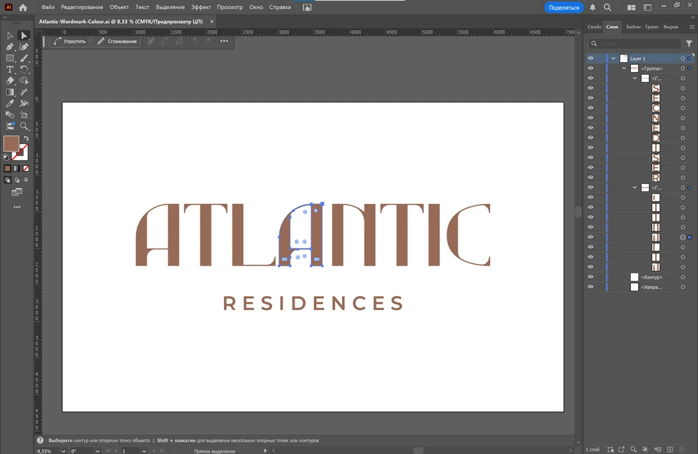Open the Эффект menu

201,7
